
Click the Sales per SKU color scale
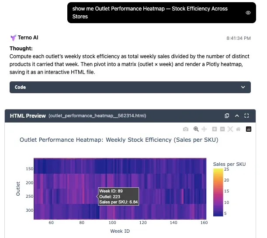(218, 192)
